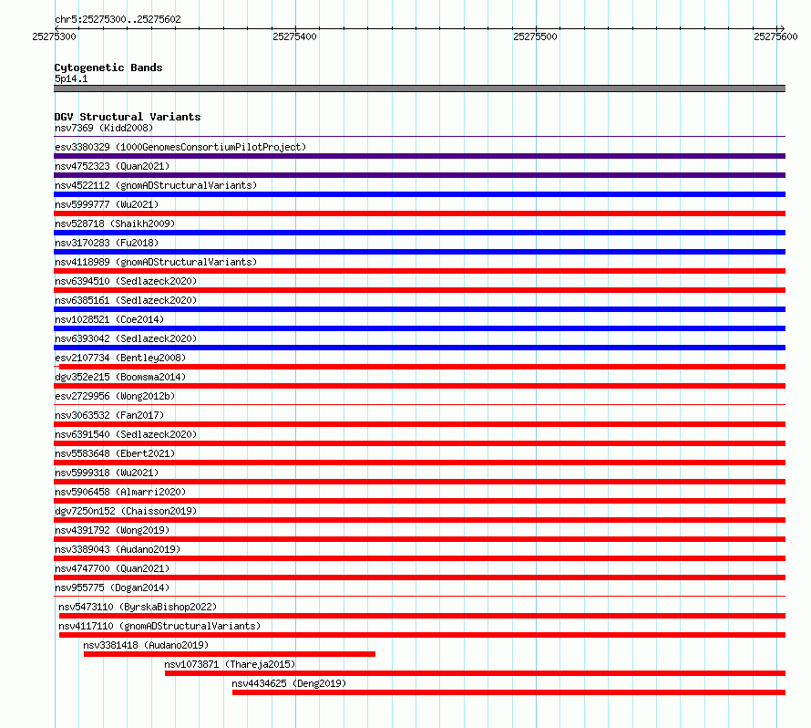
Task: Open variant dgv7250n152 (Chaisson2019)
Action: pos(126,511)
